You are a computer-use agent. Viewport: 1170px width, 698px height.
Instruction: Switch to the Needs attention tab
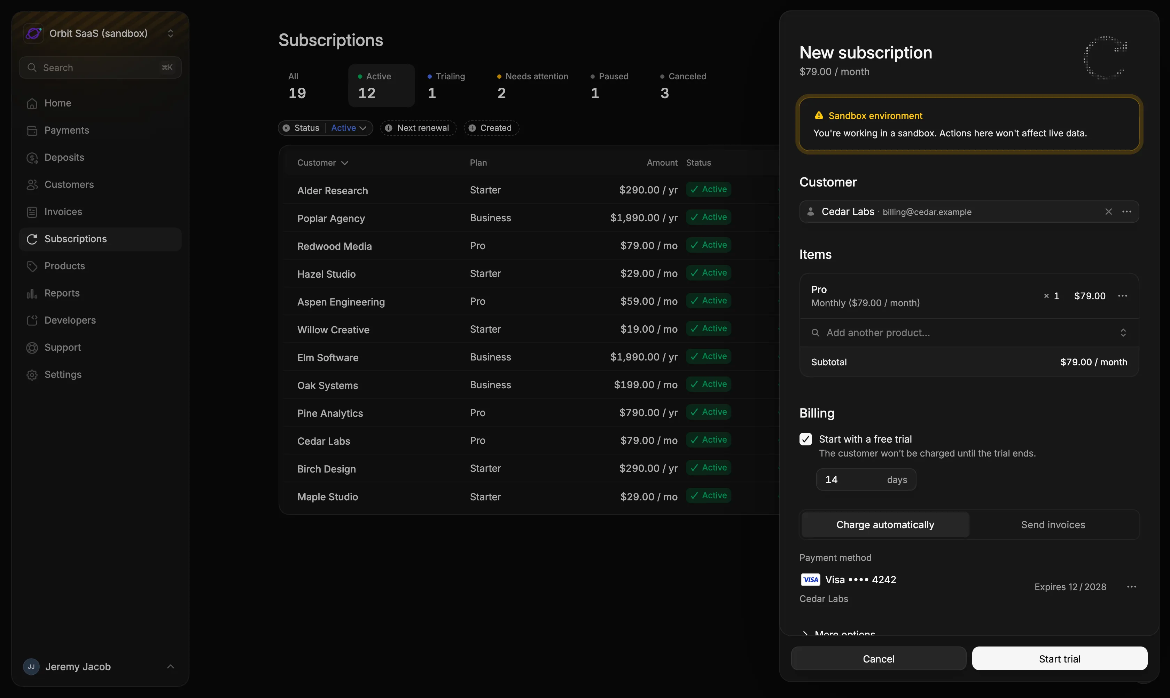click(532, 86)
